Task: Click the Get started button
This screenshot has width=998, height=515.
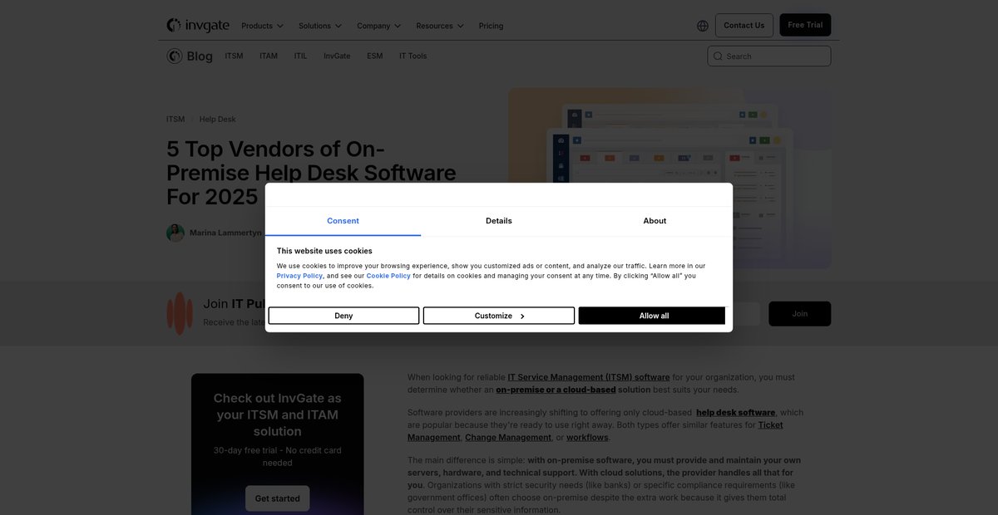Action: [277, 498]
